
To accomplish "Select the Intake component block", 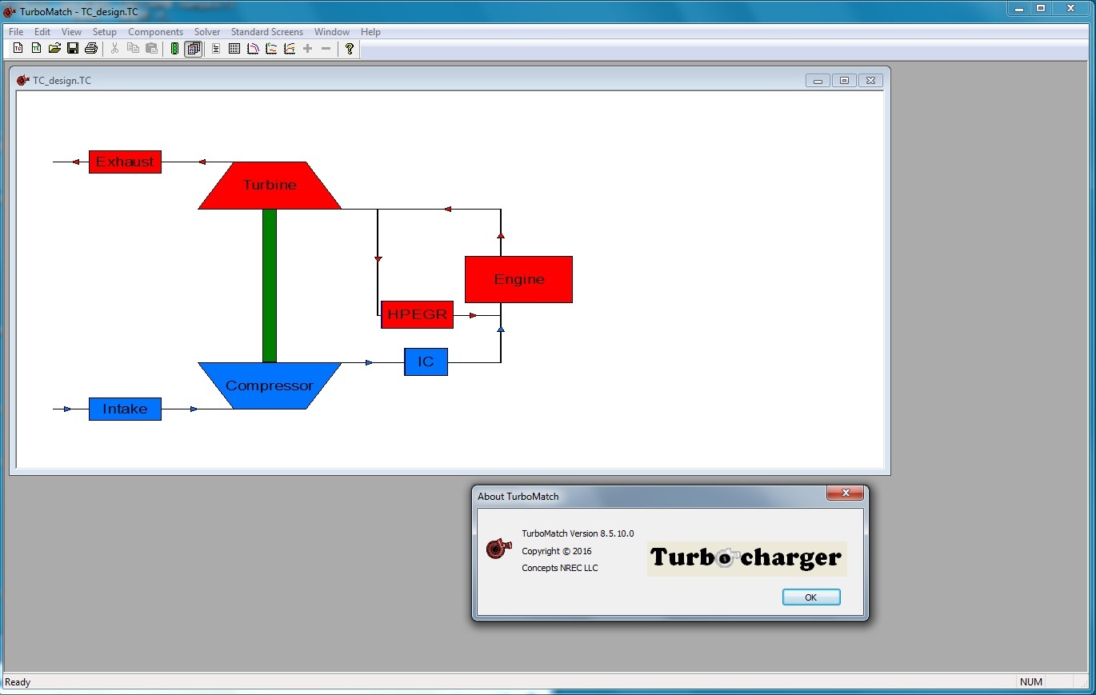I will click(x=125, y=409).
